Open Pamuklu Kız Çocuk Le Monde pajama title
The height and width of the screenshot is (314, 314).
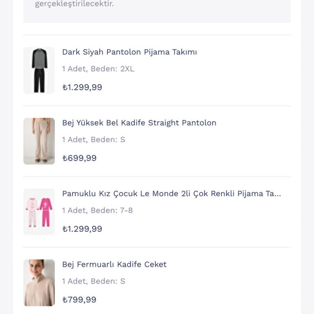pyautogui.click(x=171, y=193)
